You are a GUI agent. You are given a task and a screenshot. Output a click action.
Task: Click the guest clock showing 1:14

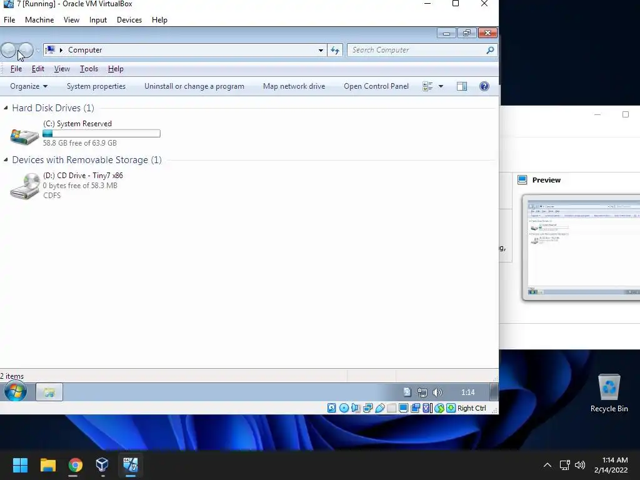467,392
